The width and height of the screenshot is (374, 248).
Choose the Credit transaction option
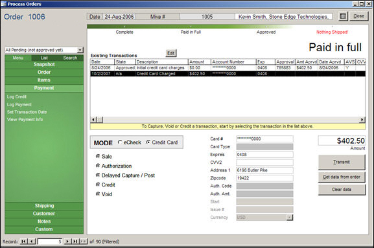tap(98, 185)
